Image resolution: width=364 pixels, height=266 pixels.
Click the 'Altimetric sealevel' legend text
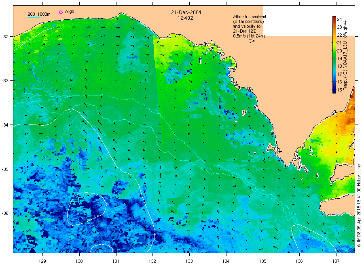(x=250, y=17)
